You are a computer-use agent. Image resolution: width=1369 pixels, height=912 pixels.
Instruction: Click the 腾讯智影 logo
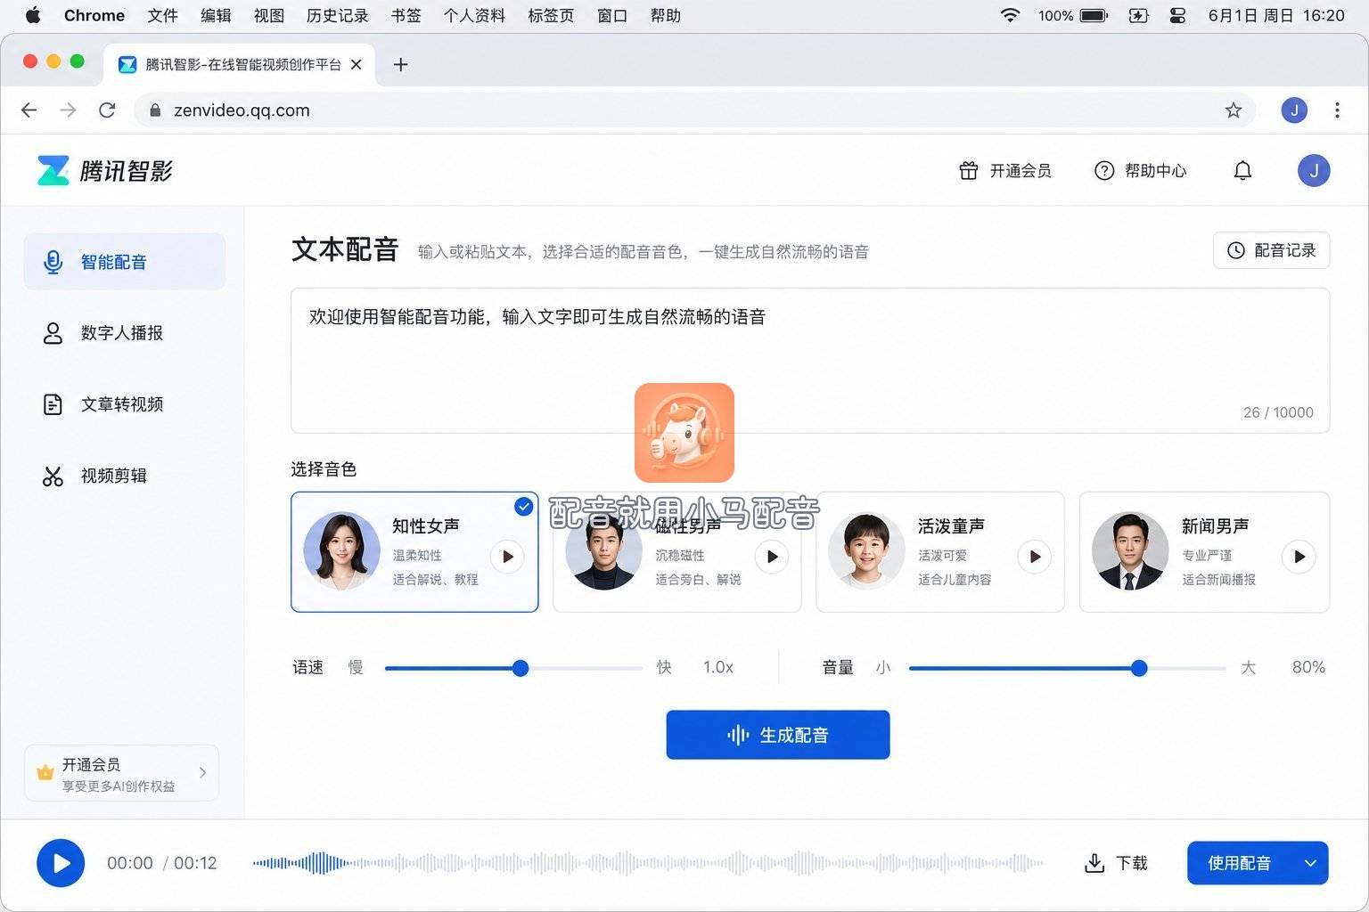pyautogui.click(x=104, y=170)
